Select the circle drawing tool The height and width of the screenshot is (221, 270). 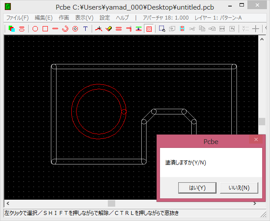35,29
